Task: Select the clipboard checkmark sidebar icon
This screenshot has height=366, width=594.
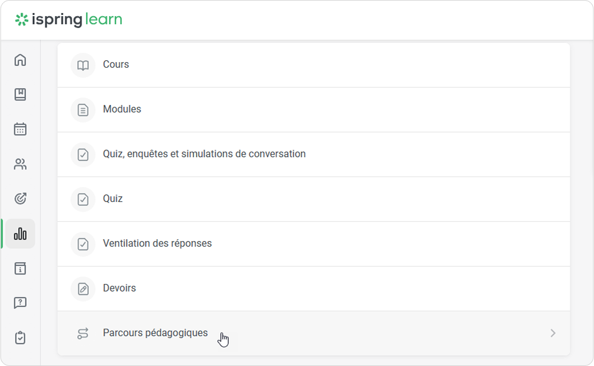Action: point(21,338)
